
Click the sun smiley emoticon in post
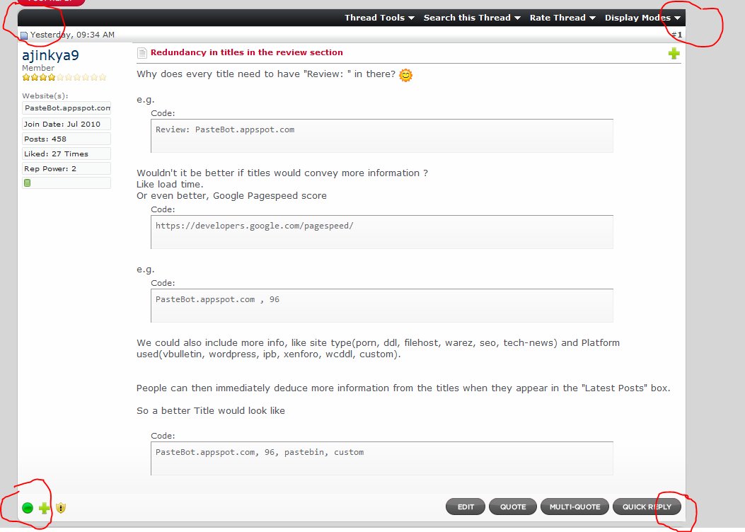coord(405,75)
